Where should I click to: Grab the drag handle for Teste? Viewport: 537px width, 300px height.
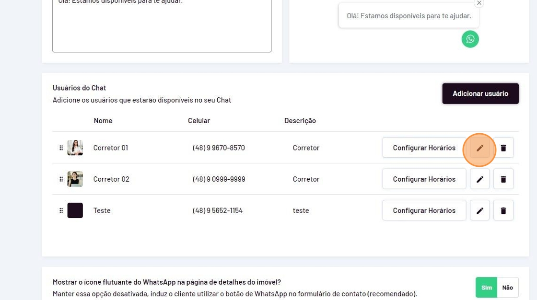click(x=61, y=210)
